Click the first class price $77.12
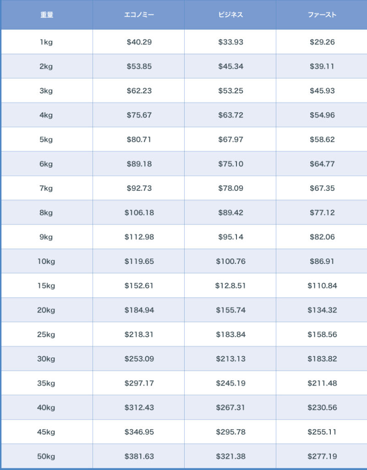The width and height of the screenshot is (367, 470). tap(322, 213)
